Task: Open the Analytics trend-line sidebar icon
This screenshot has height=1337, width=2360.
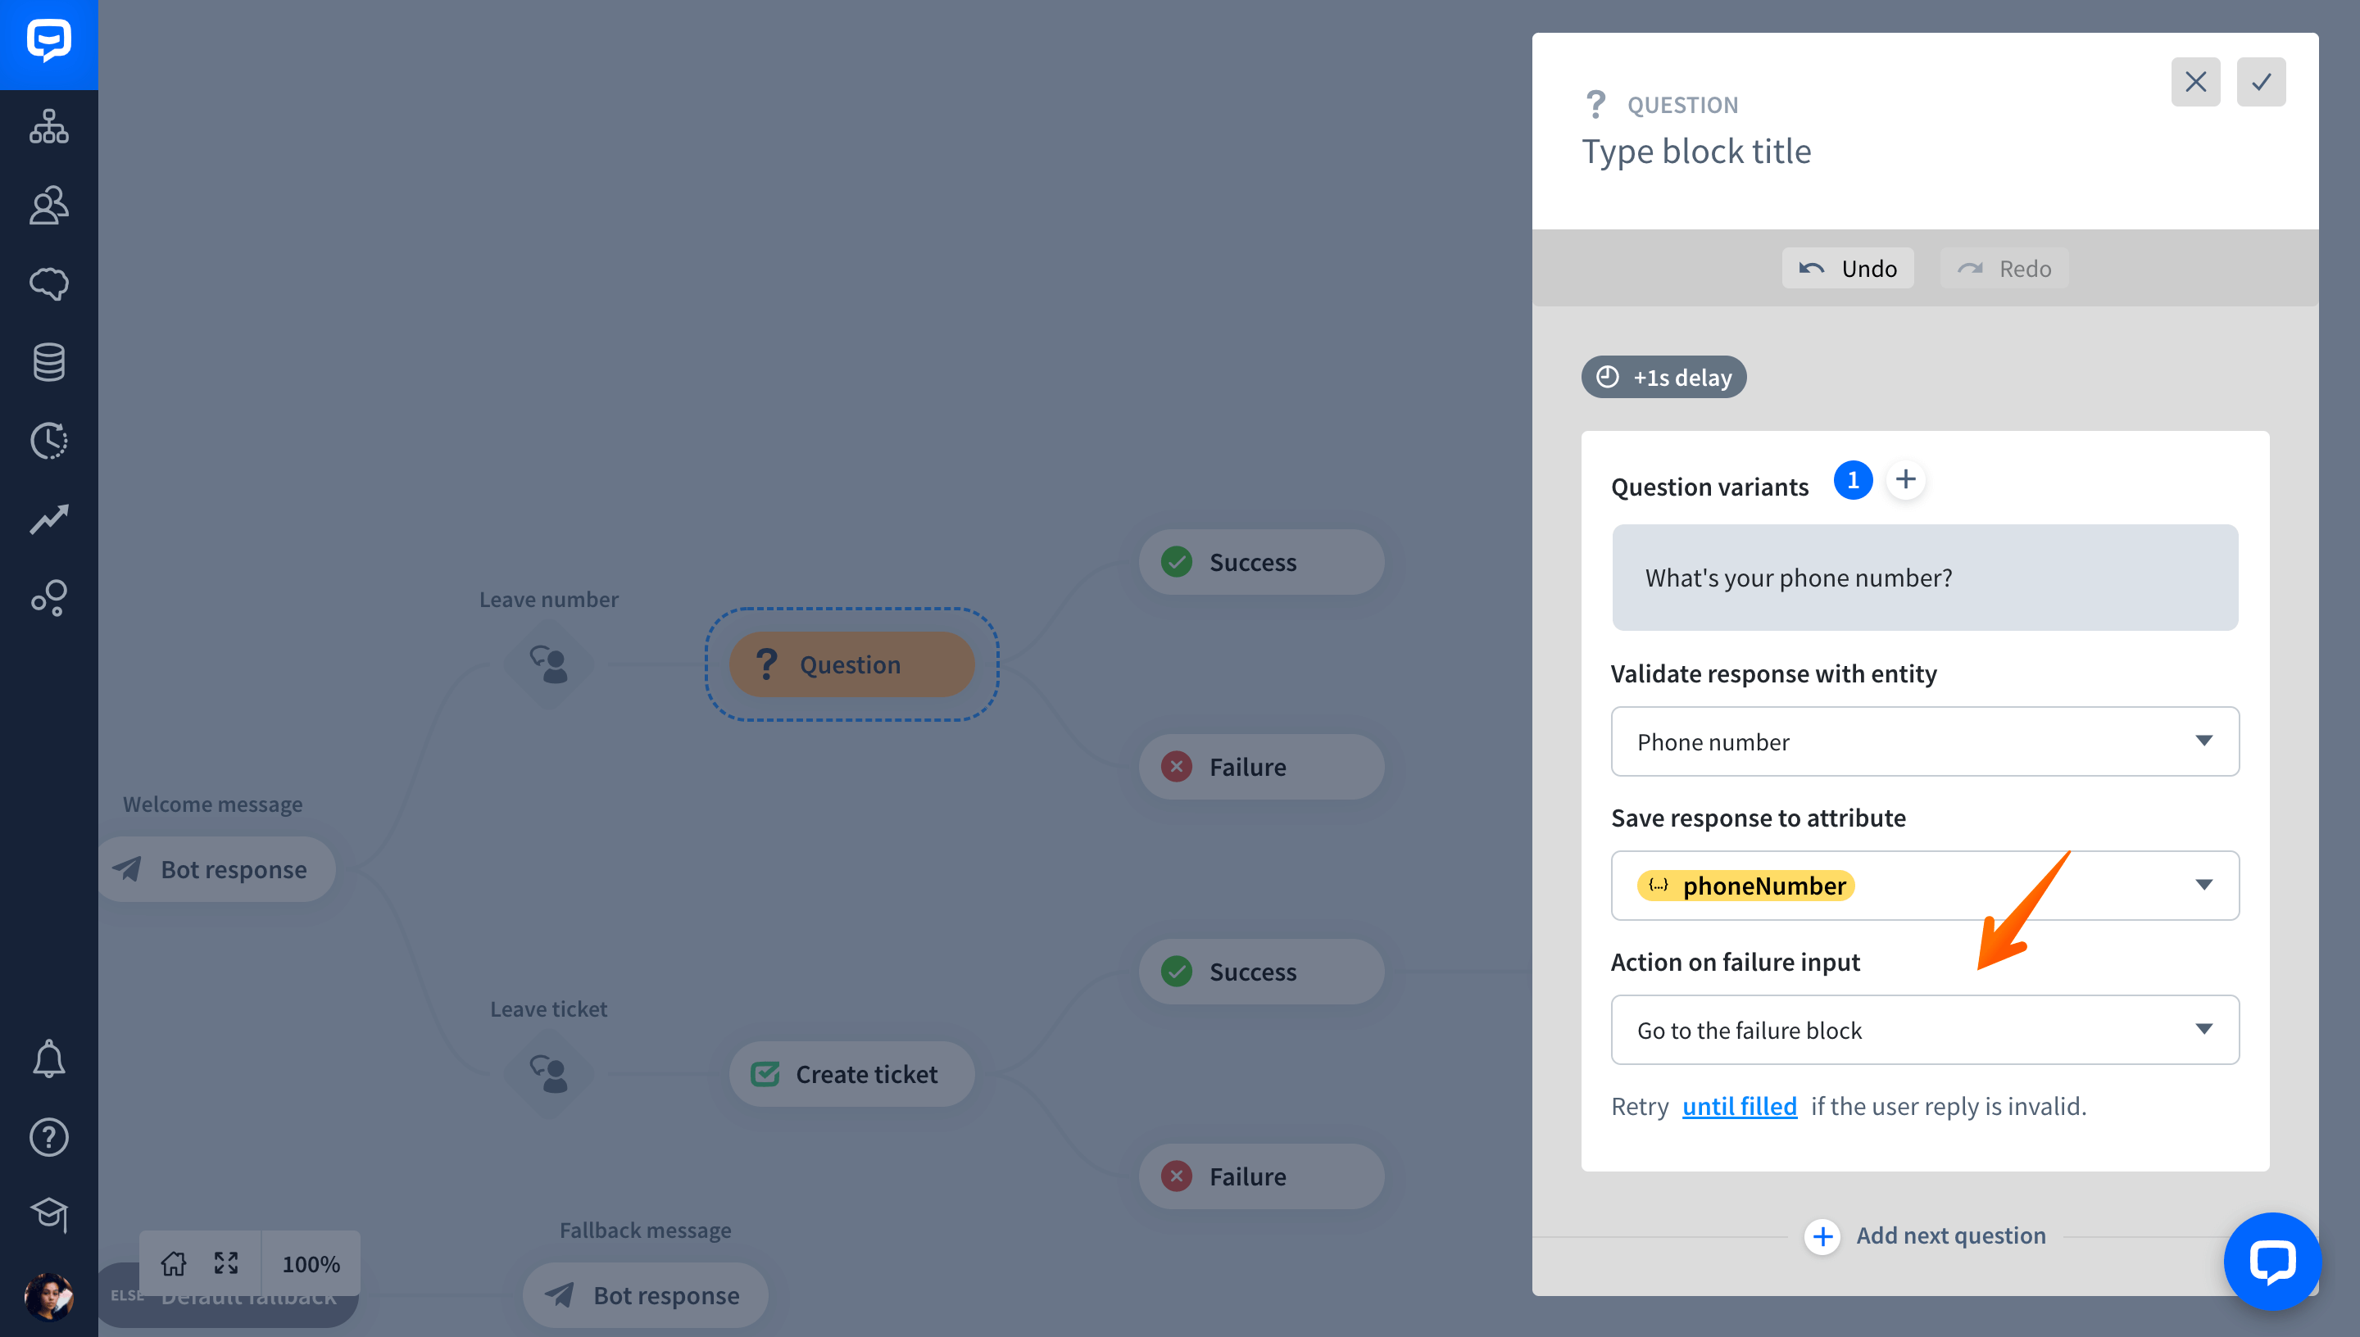Action: click(x=48, y=519)
